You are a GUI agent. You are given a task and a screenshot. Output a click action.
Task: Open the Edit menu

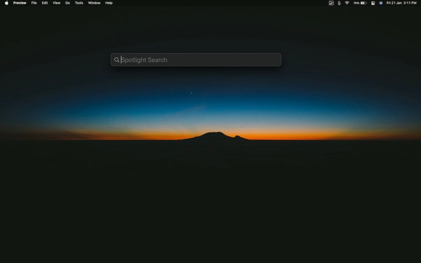click(x=44, y=3)
